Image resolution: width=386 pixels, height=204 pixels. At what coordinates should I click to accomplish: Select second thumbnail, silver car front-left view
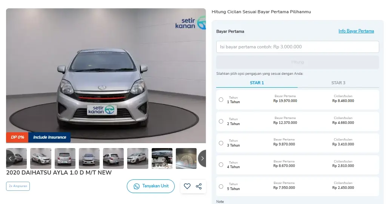click(x=41, y=158)
